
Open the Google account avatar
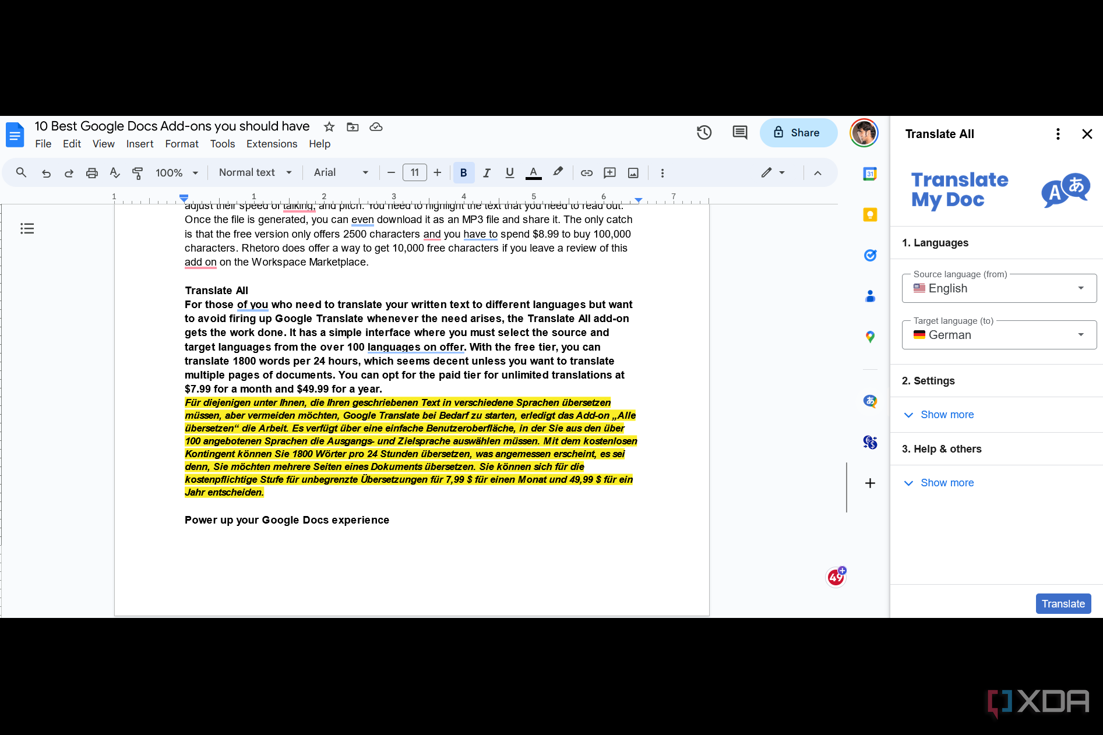(864, 133)
